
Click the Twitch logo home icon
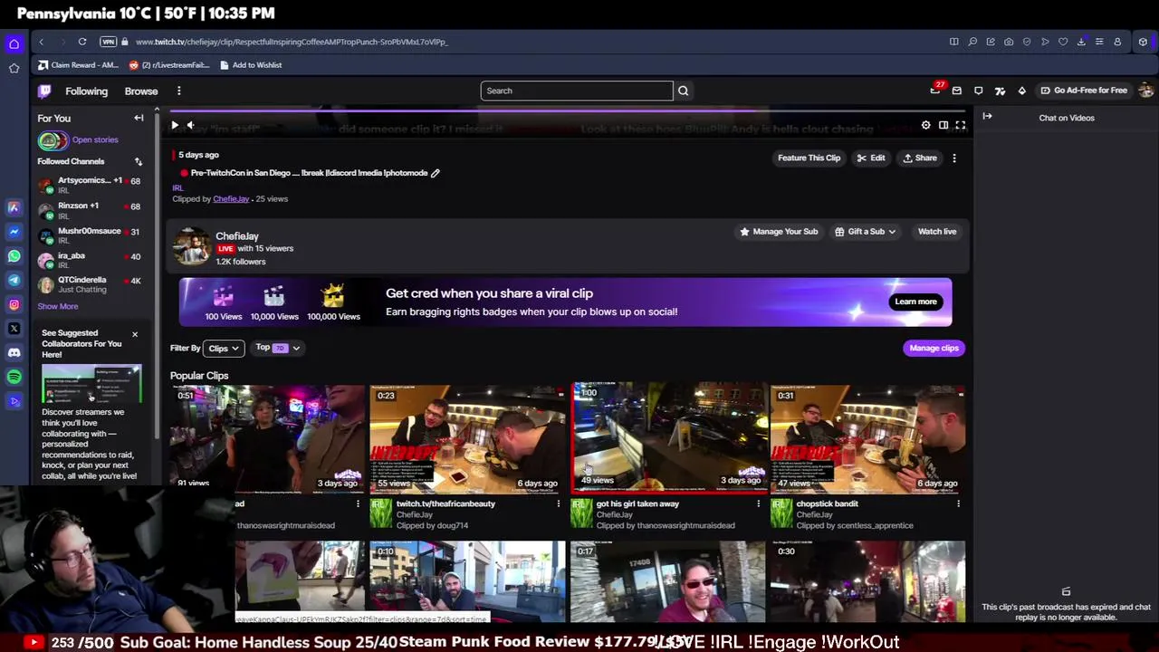coord(44,91)
